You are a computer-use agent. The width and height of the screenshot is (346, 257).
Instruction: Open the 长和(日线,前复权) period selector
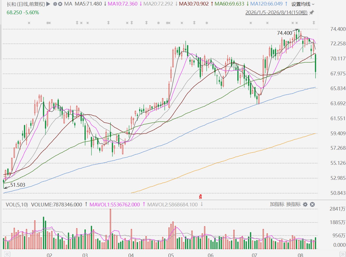pyautogui.click(x=26, y=4)
